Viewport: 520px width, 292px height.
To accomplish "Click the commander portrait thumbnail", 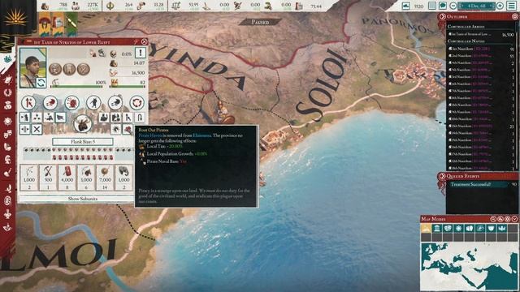I will pyautogui.click(x=32, y=68).
